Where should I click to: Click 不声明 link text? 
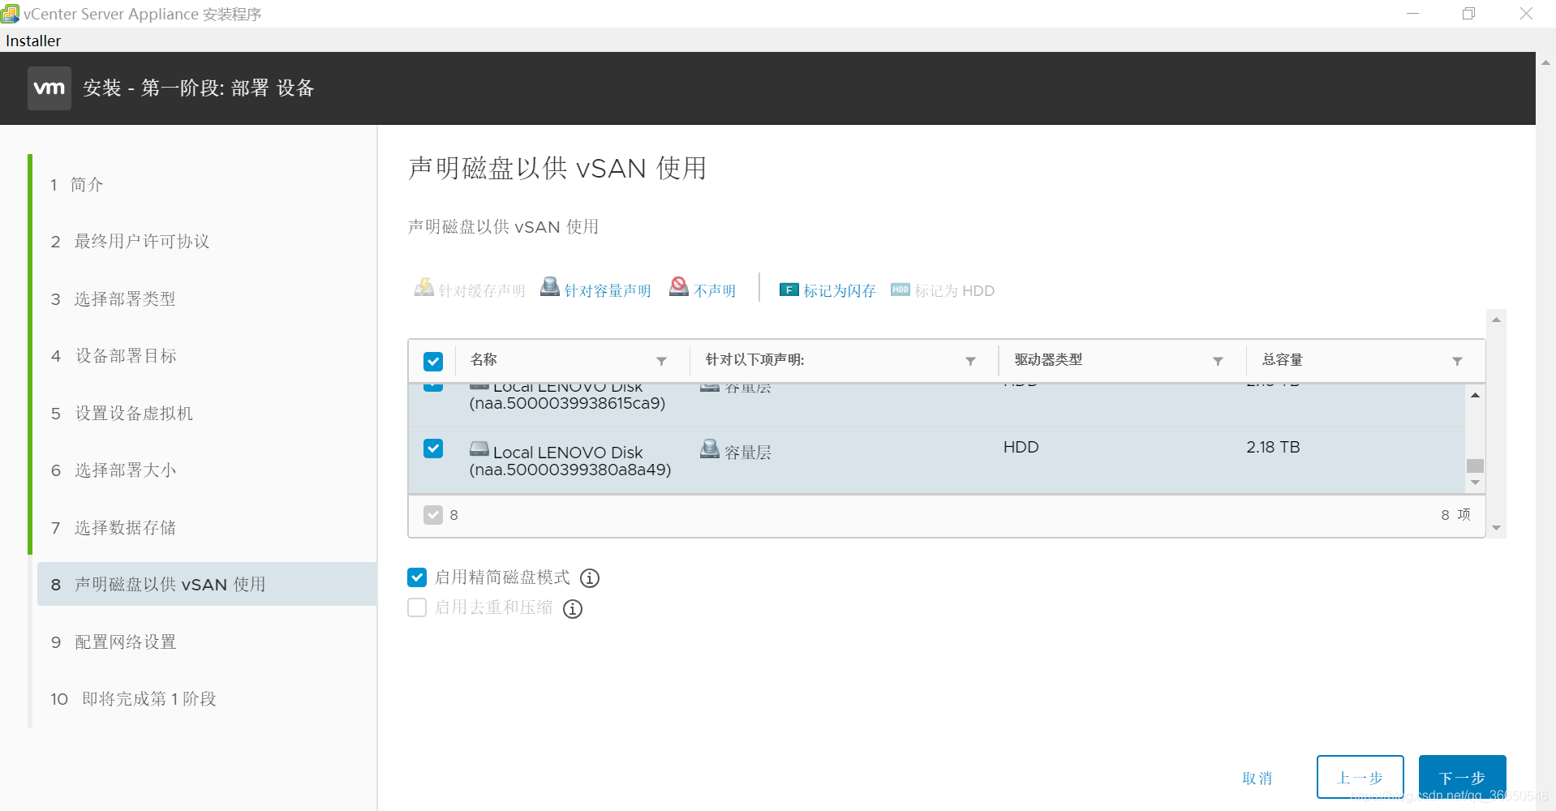(715, 290)
